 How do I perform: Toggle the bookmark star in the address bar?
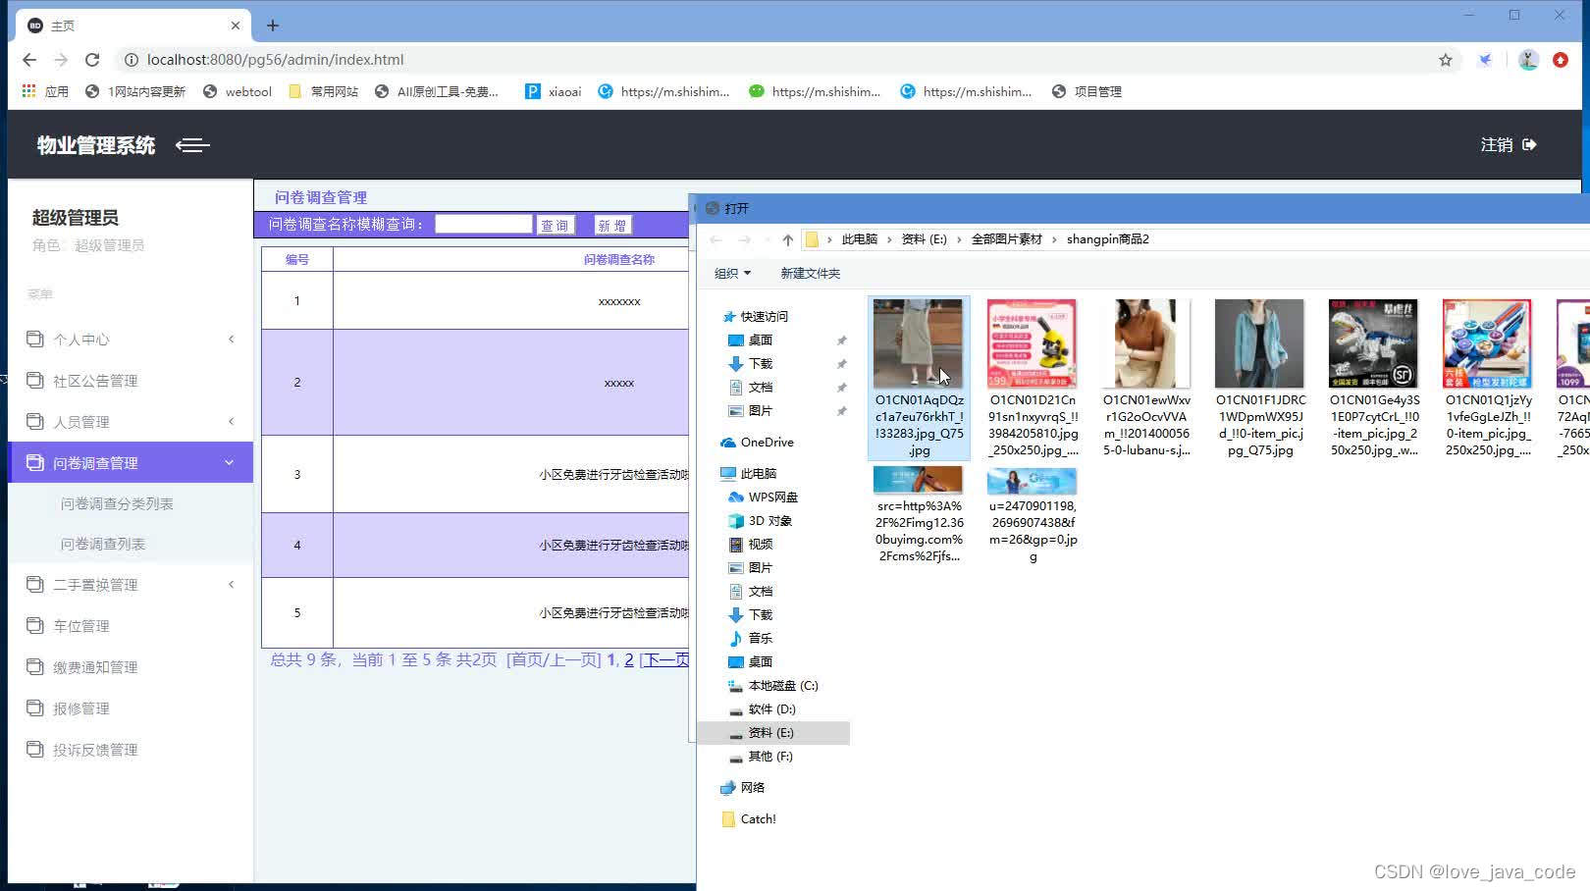1445,59
